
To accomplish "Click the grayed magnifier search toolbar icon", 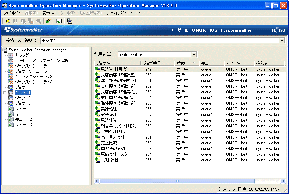I will [38, 21].
